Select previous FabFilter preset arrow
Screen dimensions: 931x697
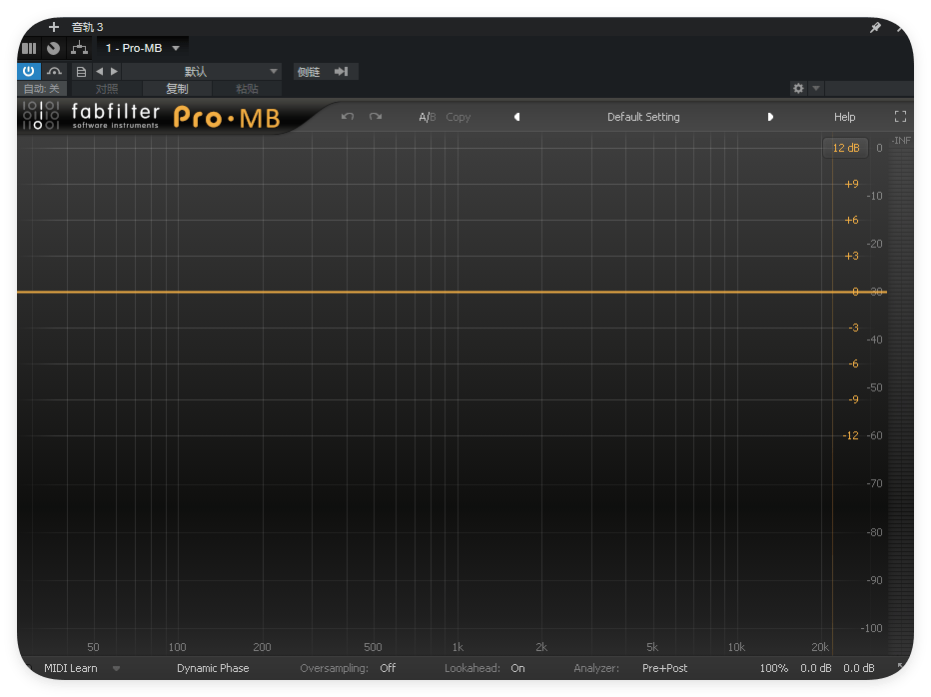tap(517, 117)
